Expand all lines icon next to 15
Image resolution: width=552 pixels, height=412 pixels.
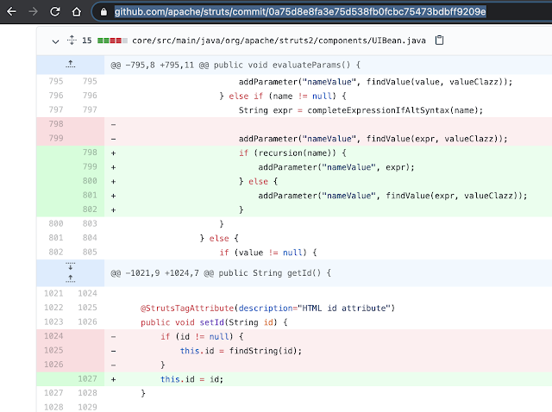(72, 41)
